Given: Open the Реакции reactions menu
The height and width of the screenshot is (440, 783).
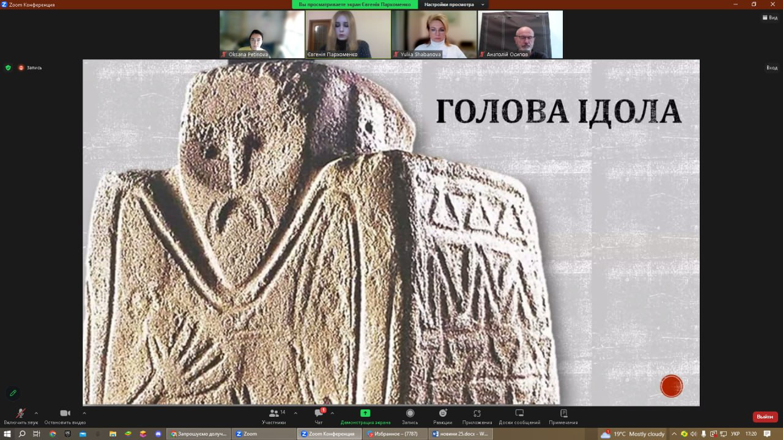Looking at the screenshot, I should coord(443,416).
